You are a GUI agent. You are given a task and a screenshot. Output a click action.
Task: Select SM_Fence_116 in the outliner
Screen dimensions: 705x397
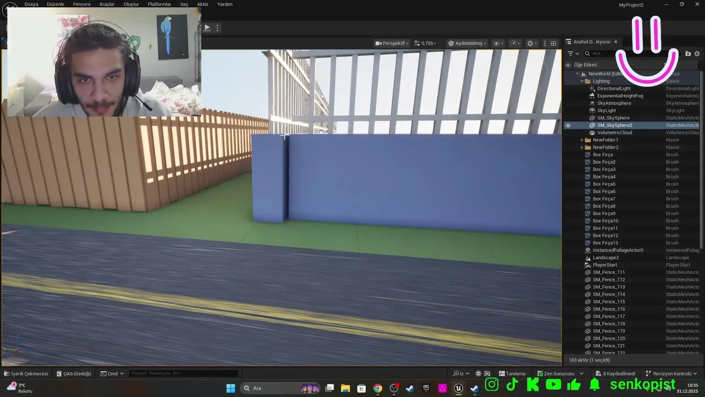609,309
